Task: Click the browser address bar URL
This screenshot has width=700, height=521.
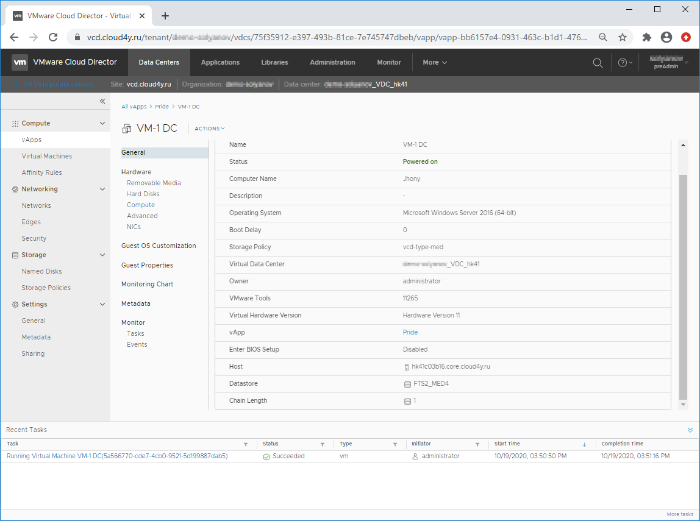Action: coord(337,37)
